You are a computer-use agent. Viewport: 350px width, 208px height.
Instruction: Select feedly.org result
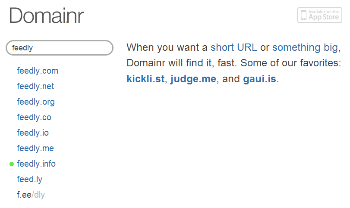[x=36, y=102]
